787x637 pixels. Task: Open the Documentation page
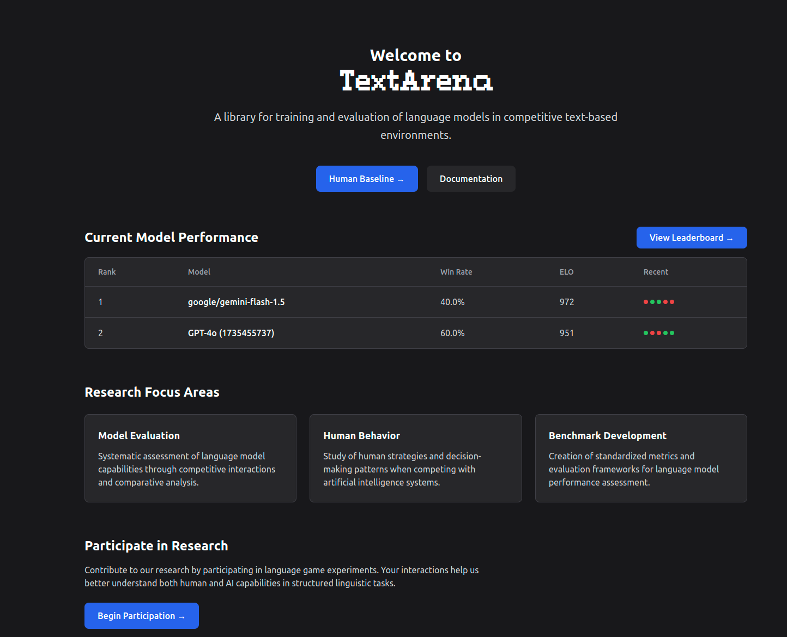click(x=471, y=179)
